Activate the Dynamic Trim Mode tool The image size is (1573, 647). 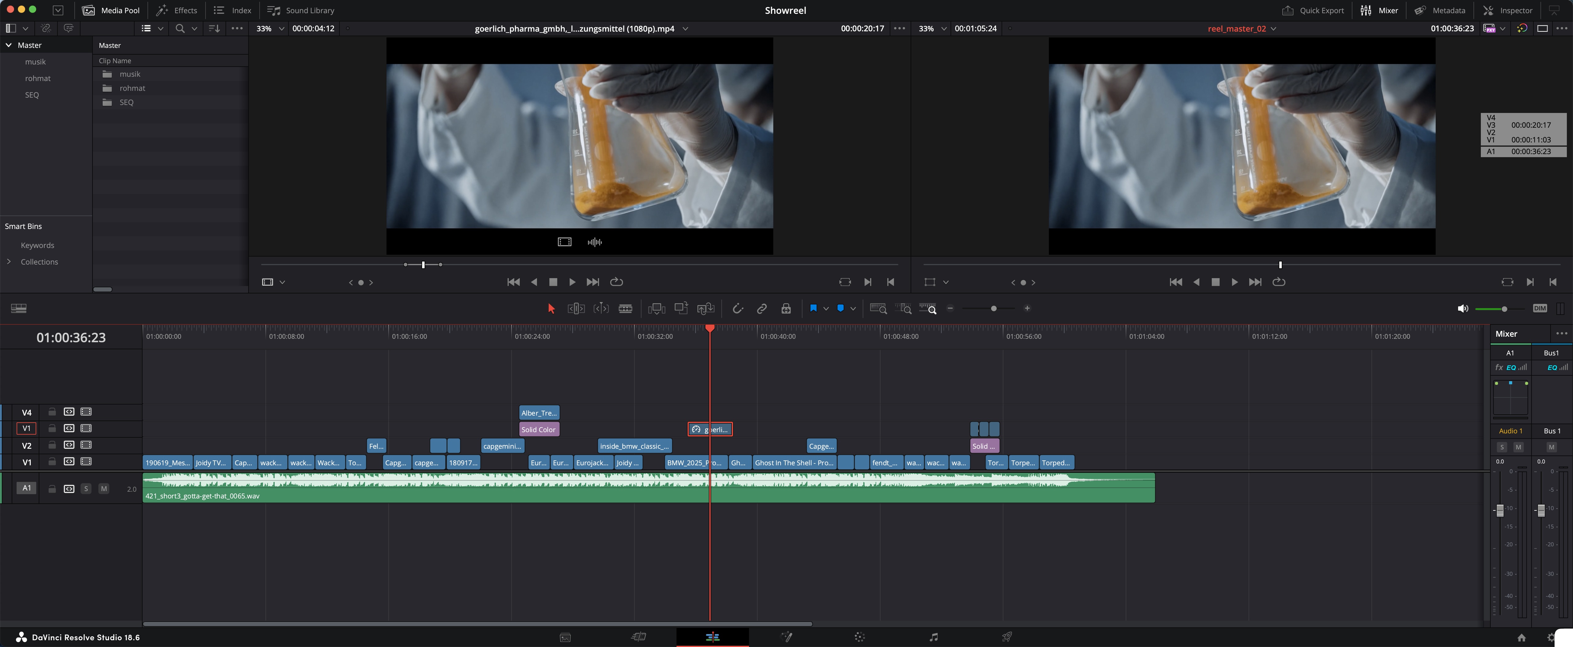[x=601, y=308]
